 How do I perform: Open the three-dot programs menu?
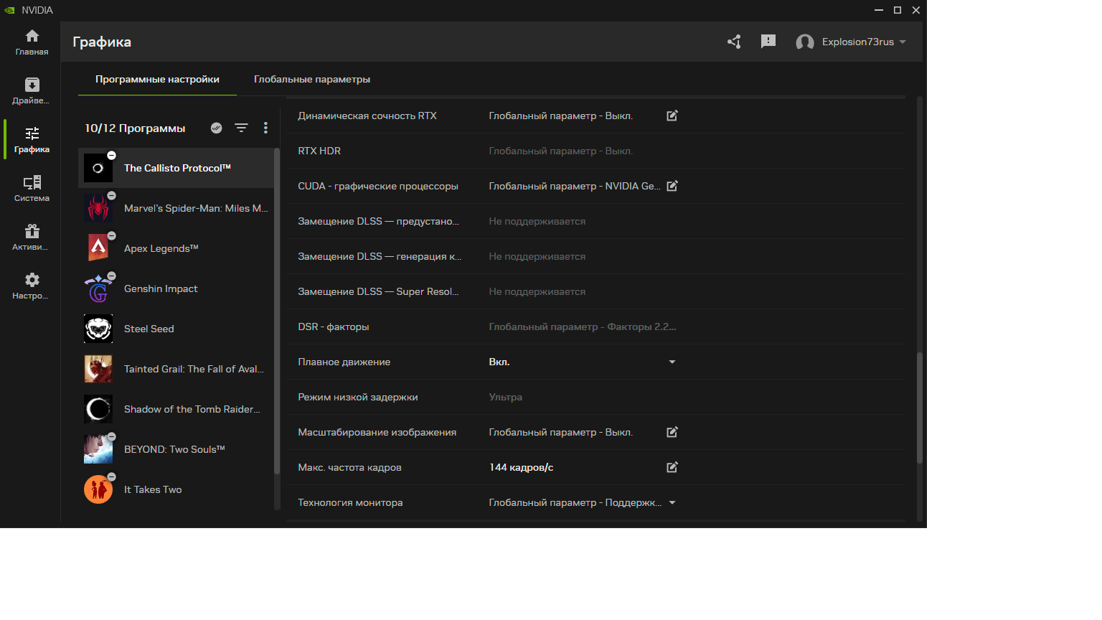click(265, 128)
